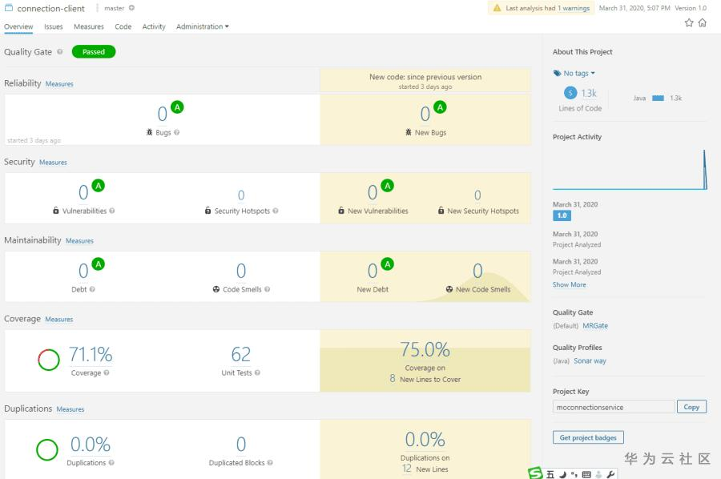This screenshot has height=479, width=721.
Task: Switch to the Issues tab
Action: [x=54, y=26]
